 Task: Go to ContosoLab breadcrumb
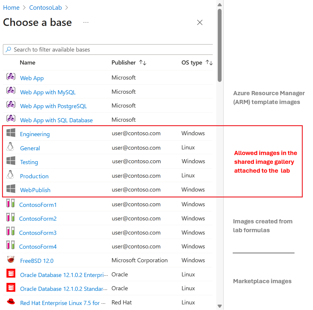pyautogui.click(x=46, y=8)
